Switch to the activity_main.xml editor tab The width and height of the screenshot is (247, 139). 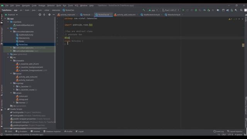(68, 15)
